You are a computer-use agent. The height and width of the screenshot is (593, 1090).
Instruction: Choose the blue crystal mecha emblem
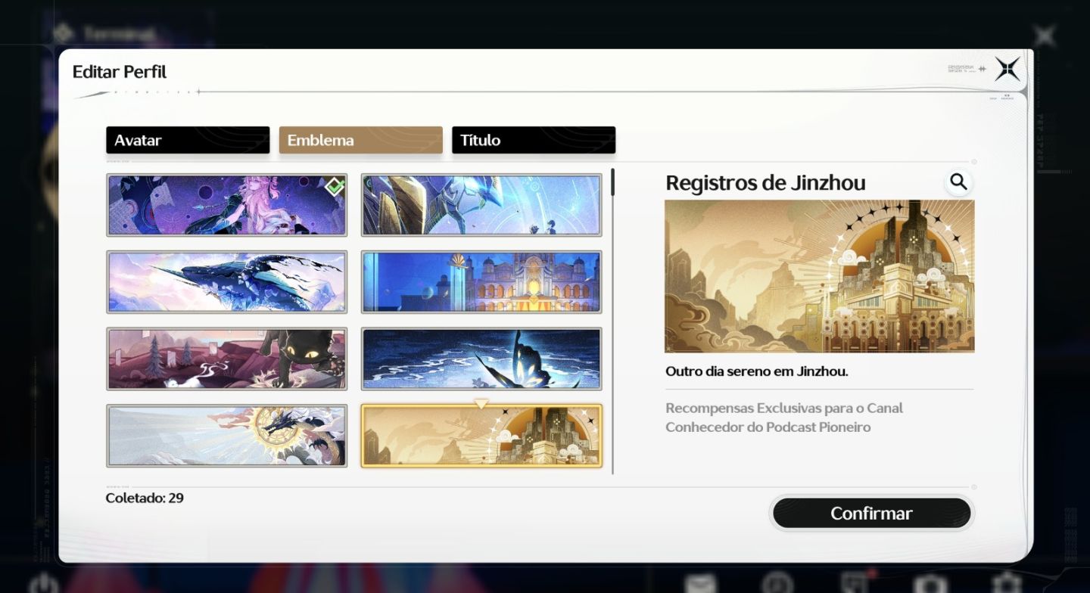[x=481, y=205]
